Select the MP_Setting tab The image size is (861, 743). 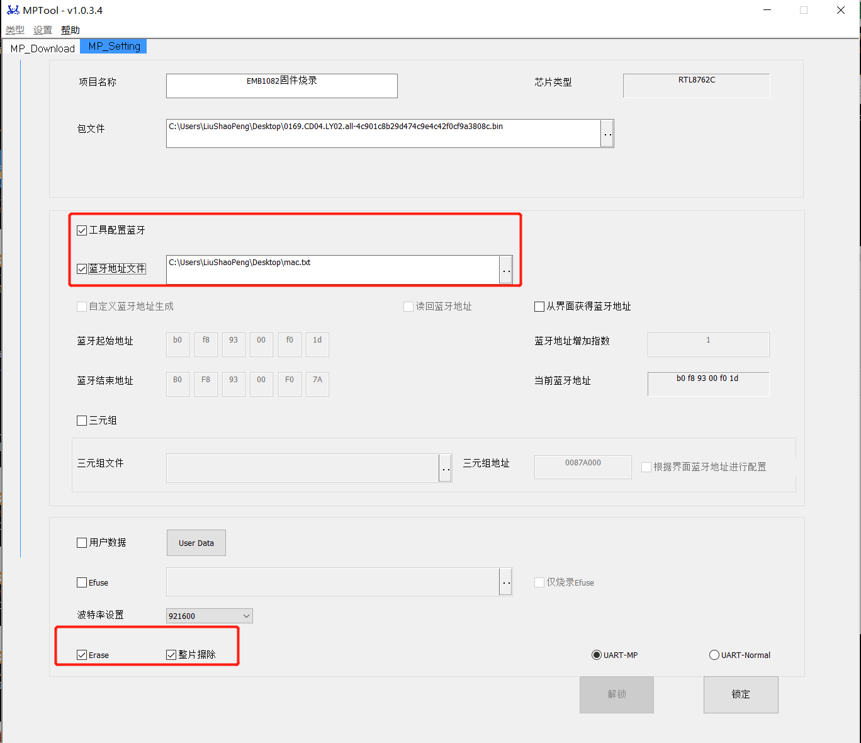(114, 46)
